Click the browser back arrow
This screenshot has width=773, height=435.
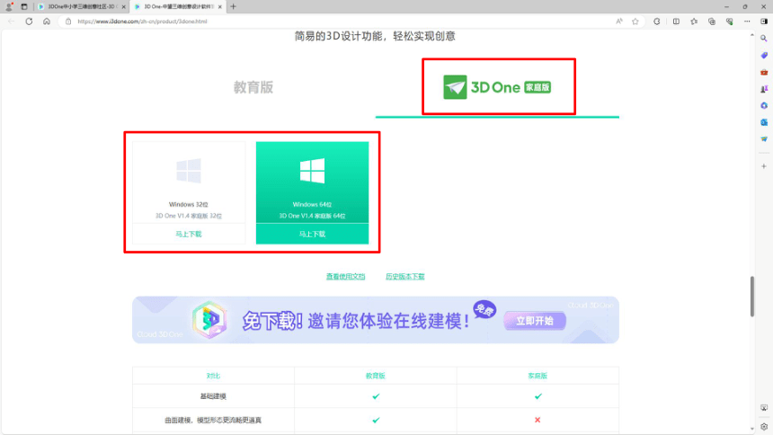click(12, 22)
